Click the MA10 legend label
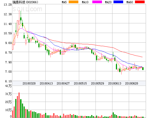 pyautogui.click(x=85, y=2)
